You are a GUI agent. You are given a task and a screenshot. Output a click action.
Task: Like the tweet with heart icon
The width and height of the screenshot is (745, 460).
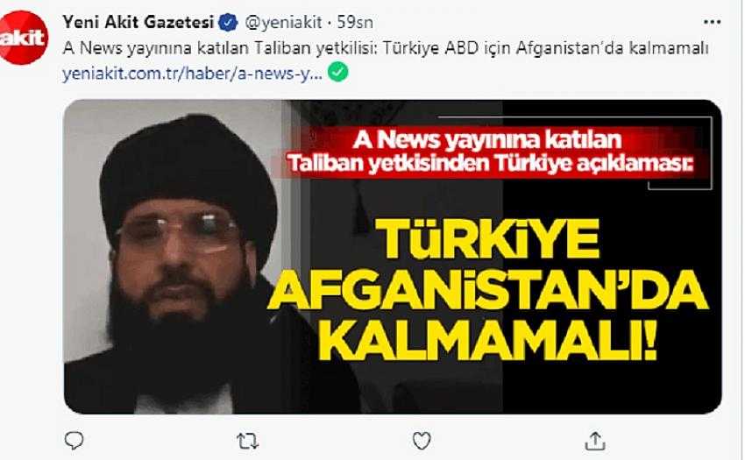coord(422,441)
